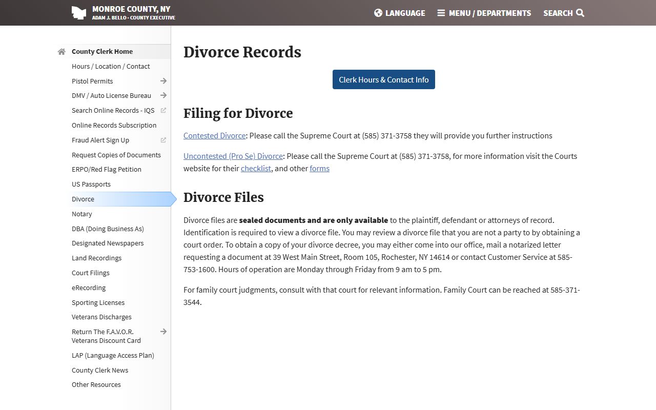Screen dimensions: 656x410
Task: Click the globe Language icon
Action: tap(378, 13)
